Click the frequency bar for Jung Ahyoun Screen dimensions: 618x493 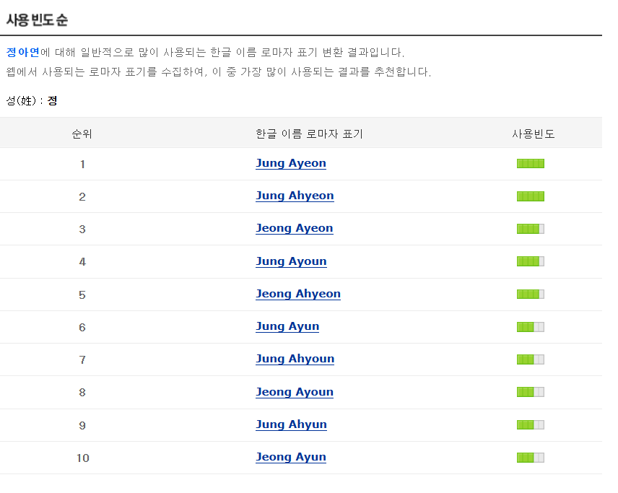(531, 359)
